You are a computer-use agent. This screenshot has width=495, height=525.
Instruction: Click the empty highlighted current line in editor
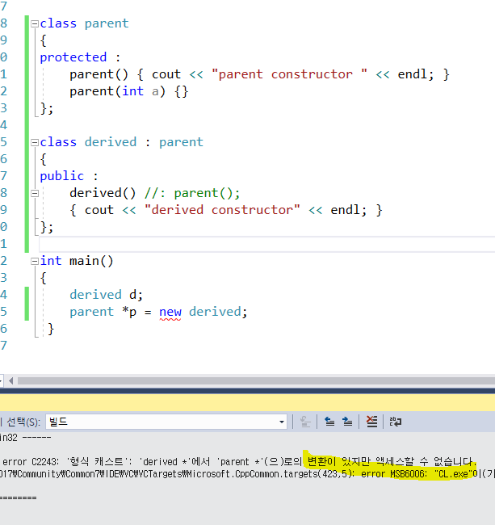(266, 244)
